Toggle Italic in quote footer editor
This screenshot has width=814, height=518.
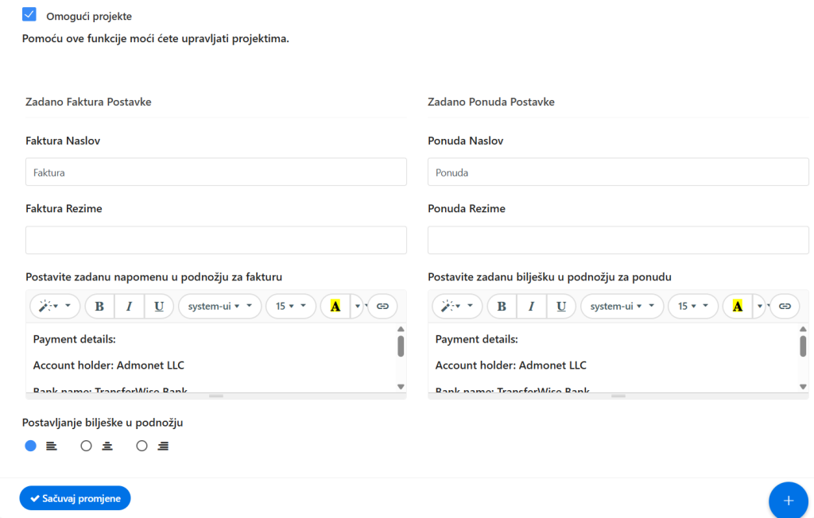(x=531, y=306)
